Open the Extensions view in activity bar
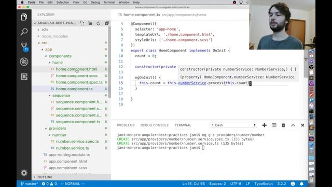Screen dimensions: 332x187 tap(24, 76)
